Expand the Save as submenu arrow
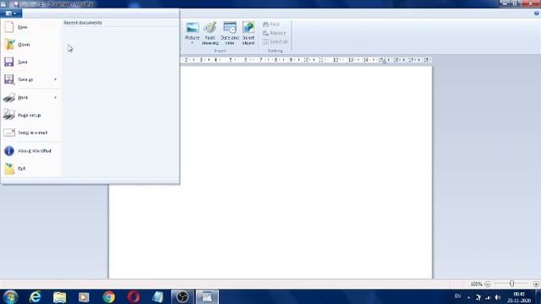The height and width of the screenshot is (304, 541). click(56, 79)
